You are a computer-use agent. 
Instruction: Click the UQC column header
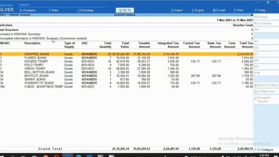[x=85, y=43]
